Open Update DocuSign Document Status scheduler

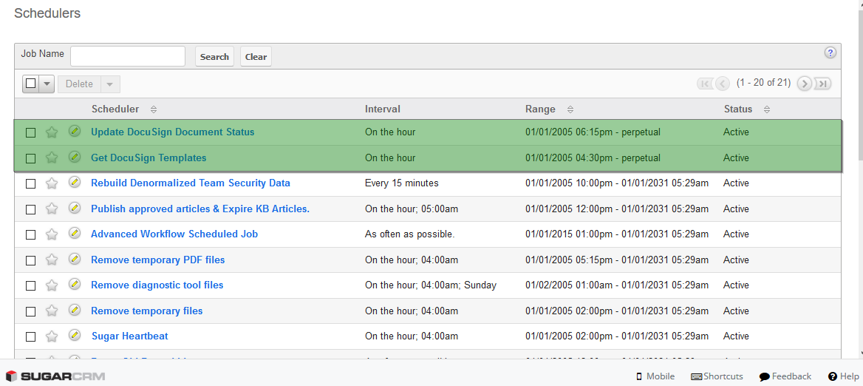173,132
